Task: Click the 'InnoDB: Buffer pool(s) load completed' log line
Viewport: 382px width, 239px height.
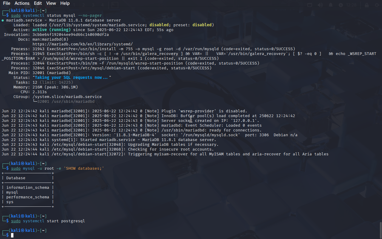Action: pos(228,116)
